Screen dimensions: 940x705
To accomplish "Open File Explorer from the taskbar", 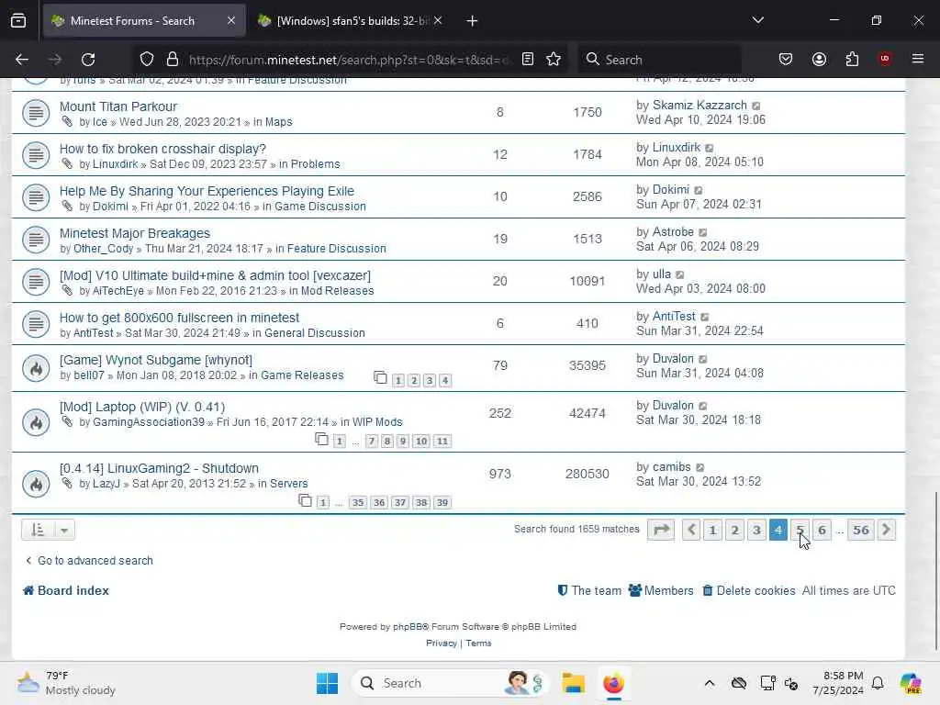I will pos(573,683).
